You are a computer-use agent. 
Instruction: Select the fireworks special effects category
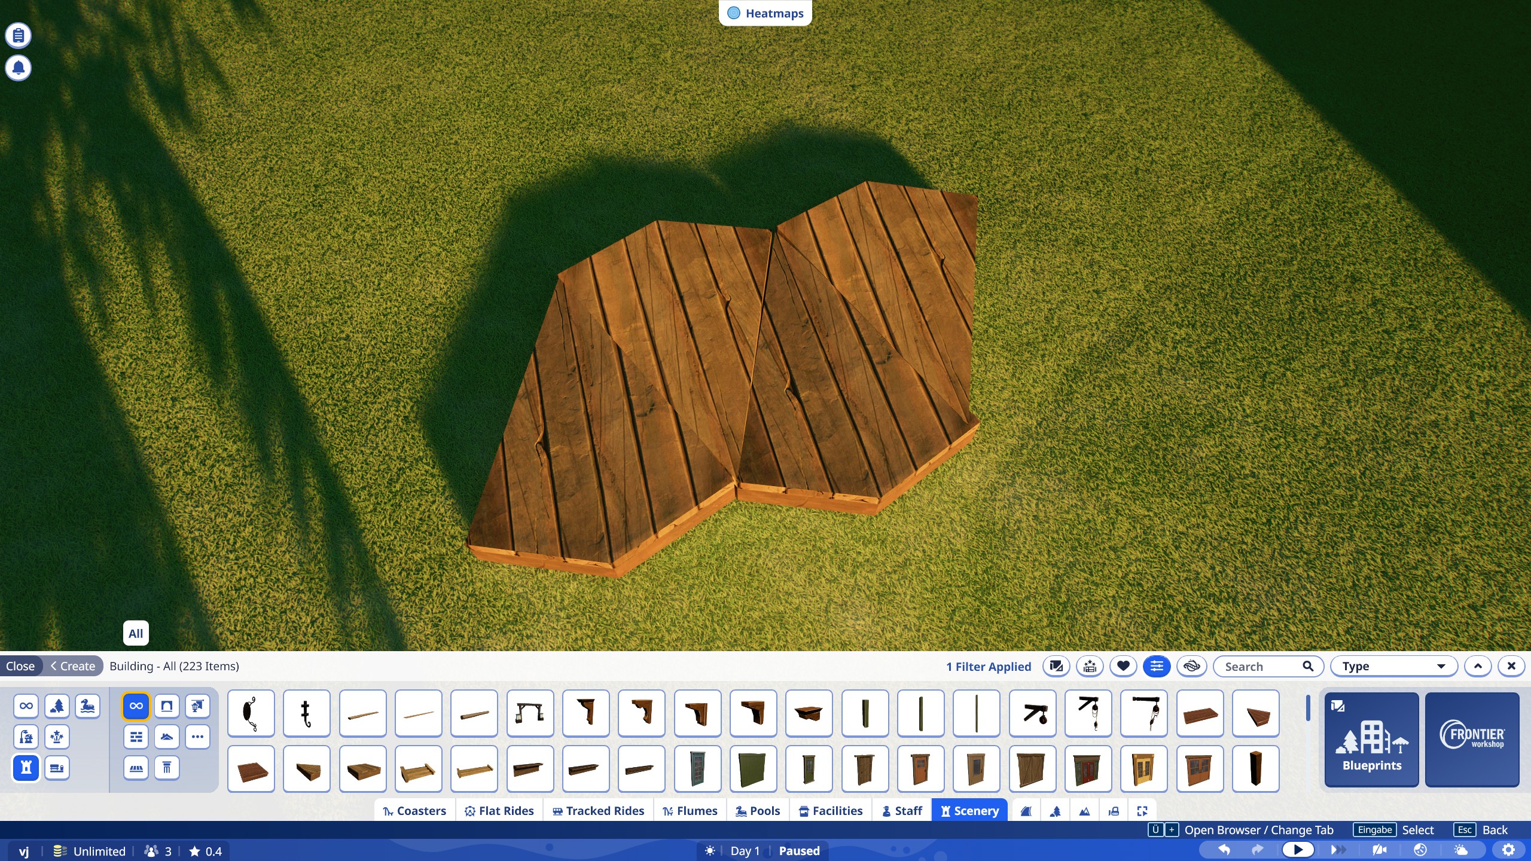[57, 737]
